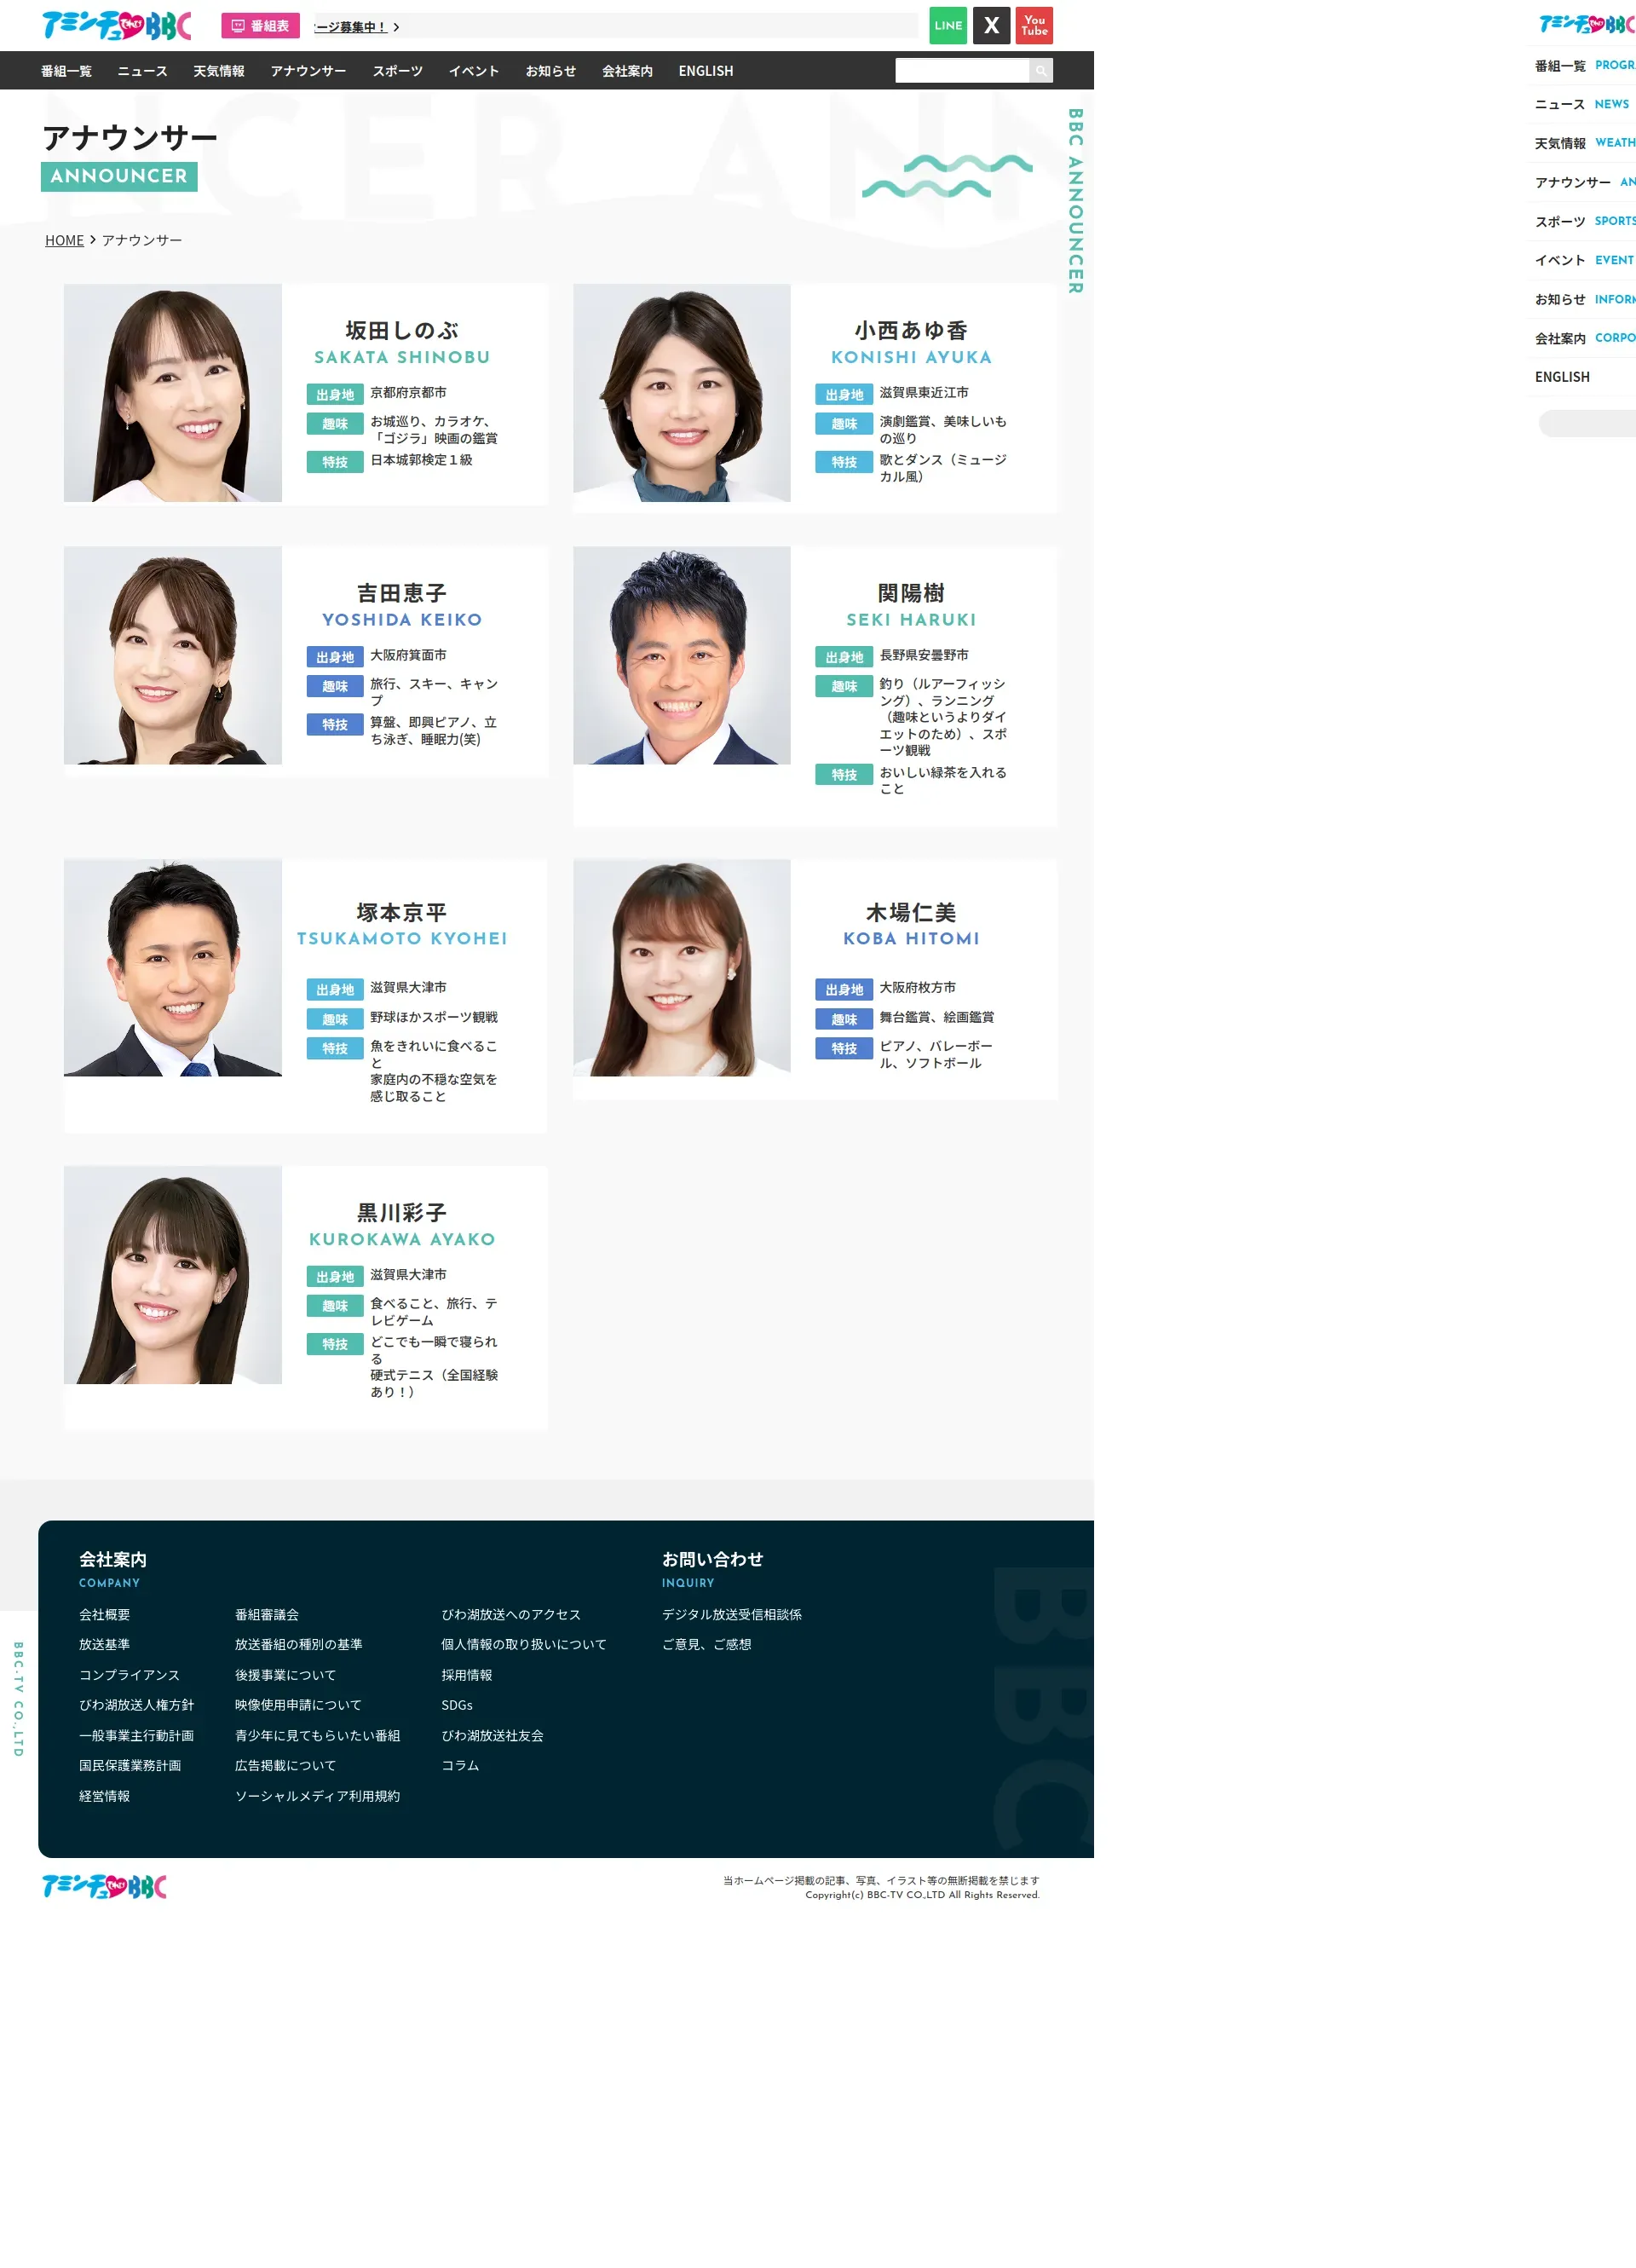Open 坂田しのぶ's profile photo
Image resolution: width=1636 pixels, height=2268 pixels.
(x=173, y=393)
